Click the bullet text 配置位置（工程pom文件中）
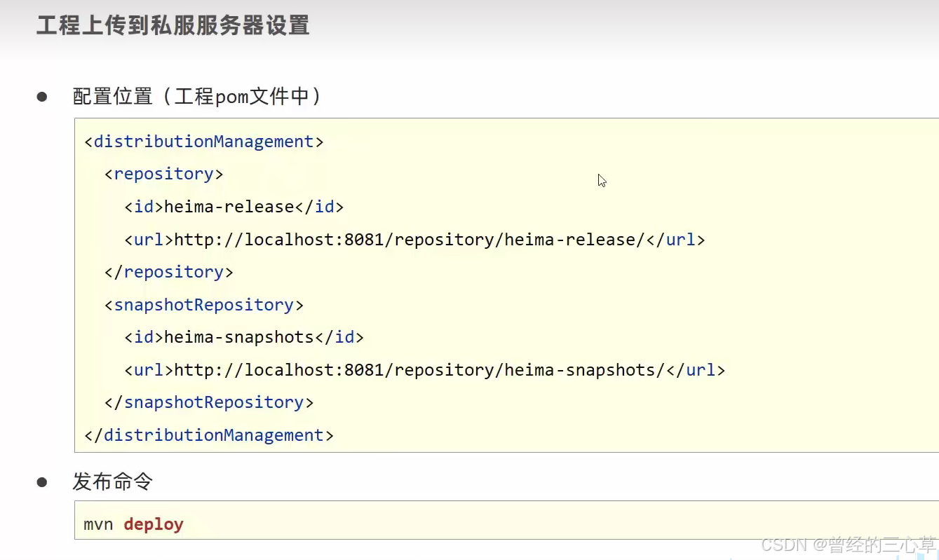This screenshot has height=560, width=939. (198, 96)
